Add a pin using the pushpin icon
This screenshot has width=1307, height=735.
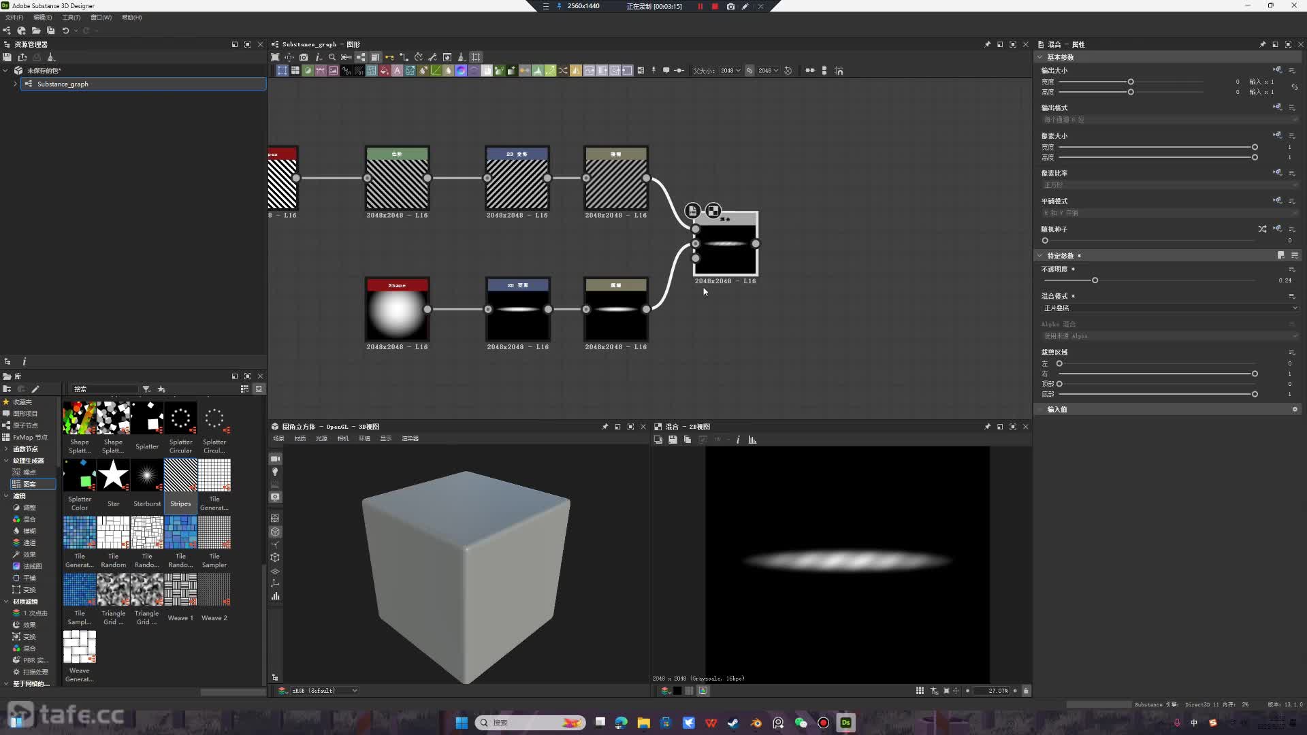[653, 70]
